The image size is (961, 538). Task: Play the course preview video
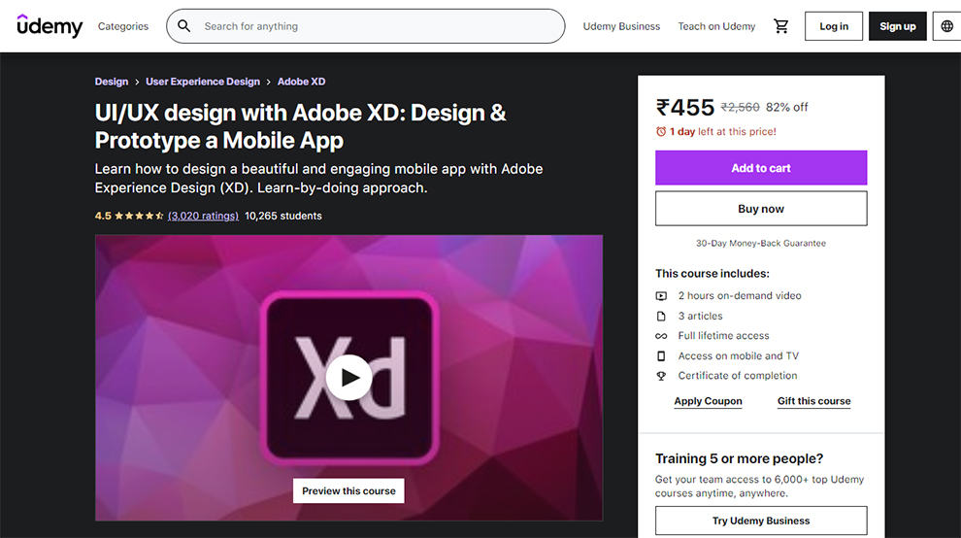click(348, 377)
